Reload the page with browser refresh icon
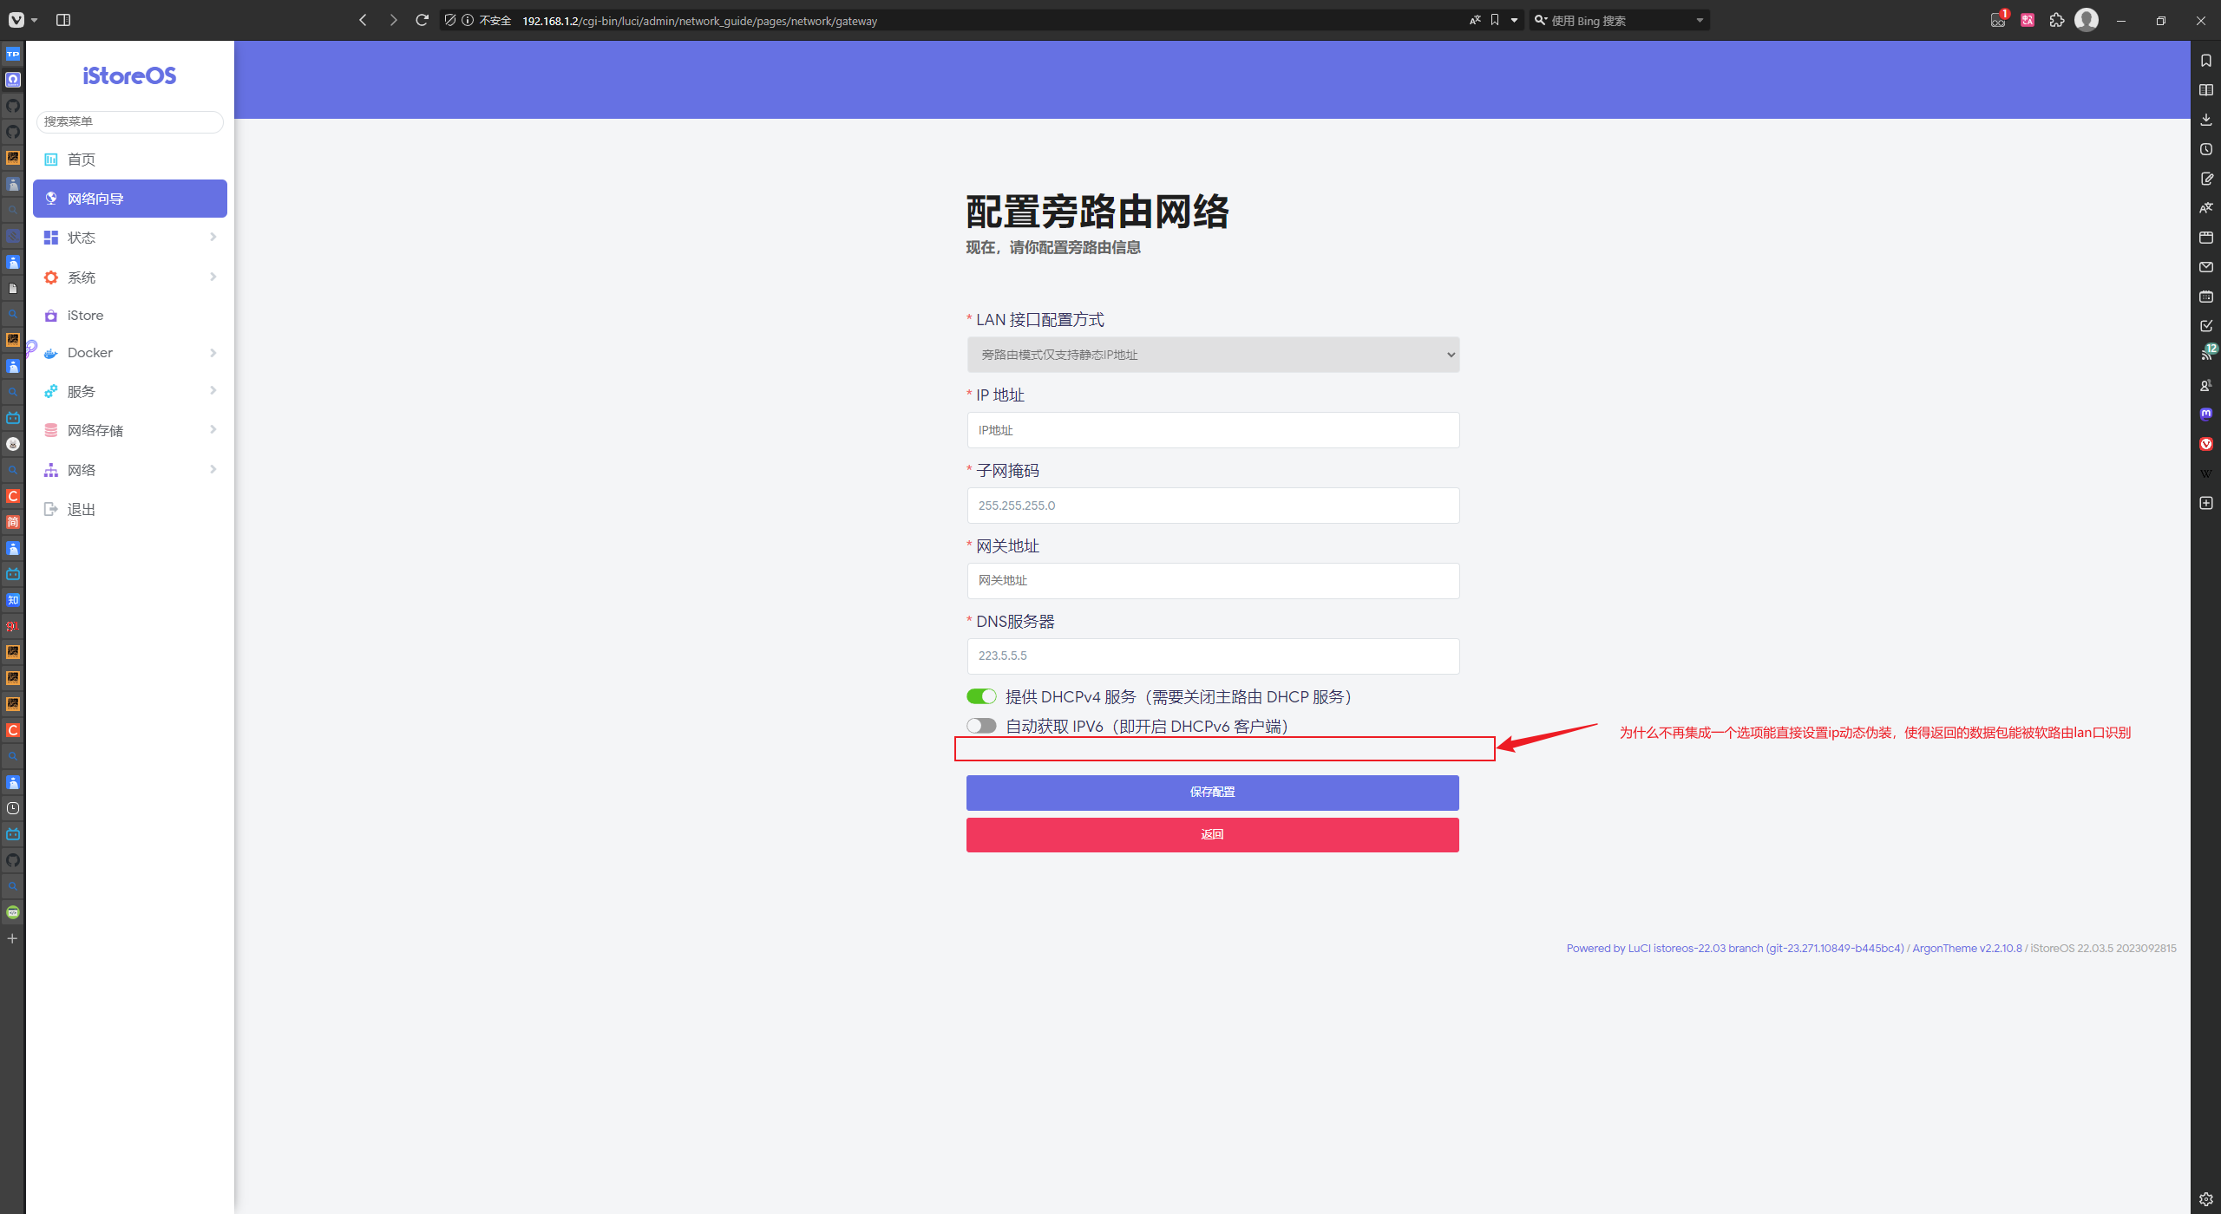 [422, 20]
